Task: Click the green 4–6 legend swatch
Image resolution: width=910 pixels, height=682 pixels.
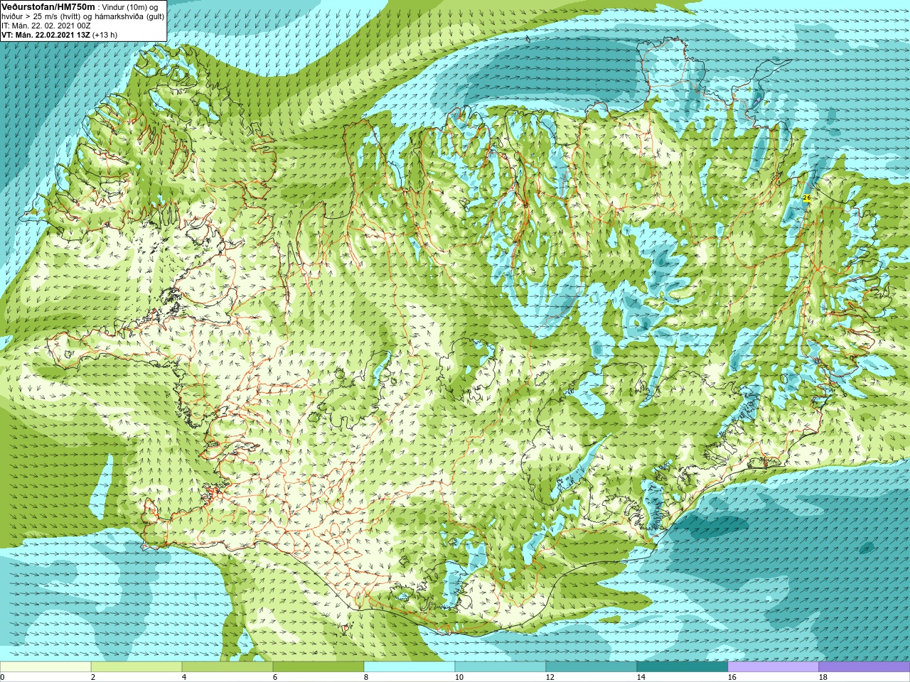Action: click(227, 667)
